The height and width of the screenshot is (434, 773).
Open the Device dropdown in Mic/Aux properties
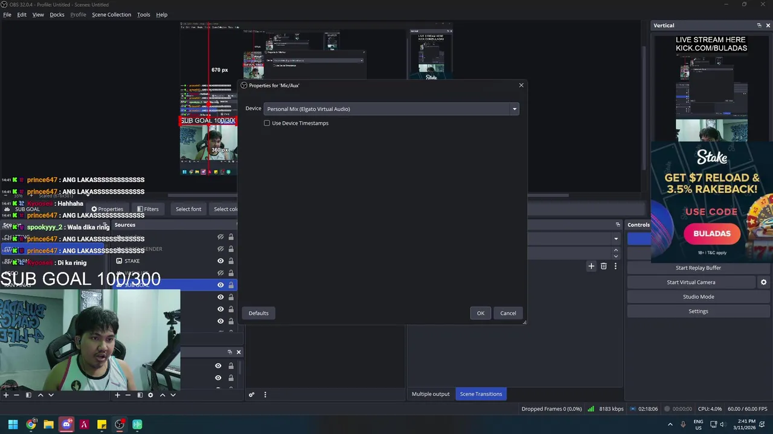[391, 109]
